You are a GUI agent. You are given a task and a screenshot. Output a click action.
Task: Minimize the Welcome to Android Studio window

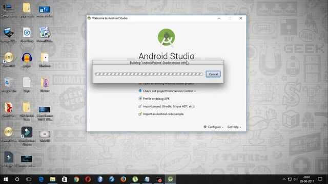coord(219,18)
